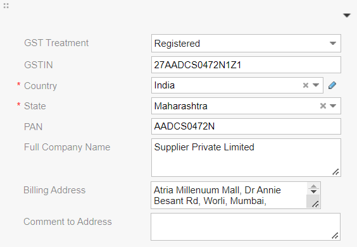The width and height of the screenshot is (357, 247).
Task: Edit the Full Company Name text area
Action: [246, 157]
